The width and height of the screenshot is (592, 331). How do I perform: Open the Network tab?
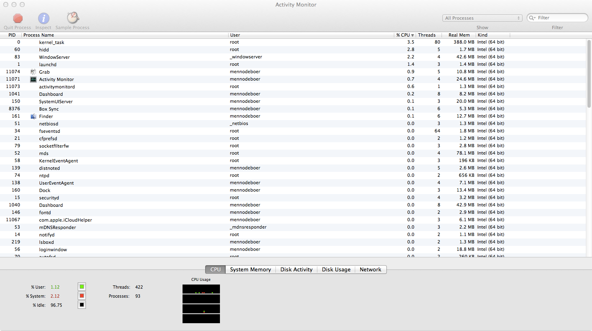(x=370, y=270)
